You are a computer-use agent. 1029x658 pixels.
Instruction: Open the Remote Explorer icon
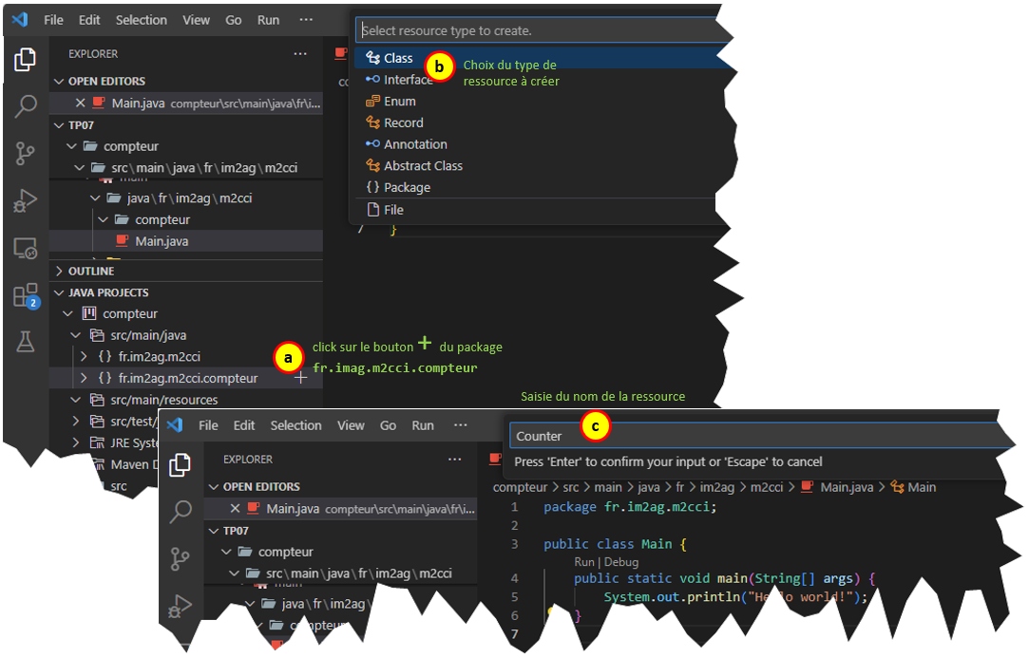tap(26, 249)
